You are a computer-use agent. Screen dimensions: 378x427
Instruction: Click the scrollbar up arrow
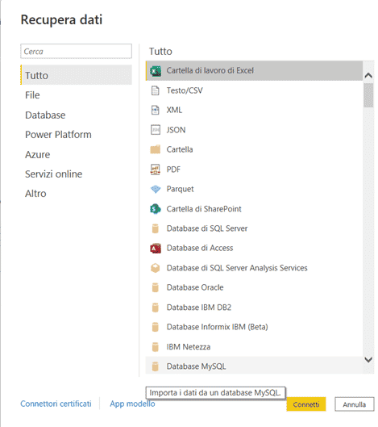368,75
